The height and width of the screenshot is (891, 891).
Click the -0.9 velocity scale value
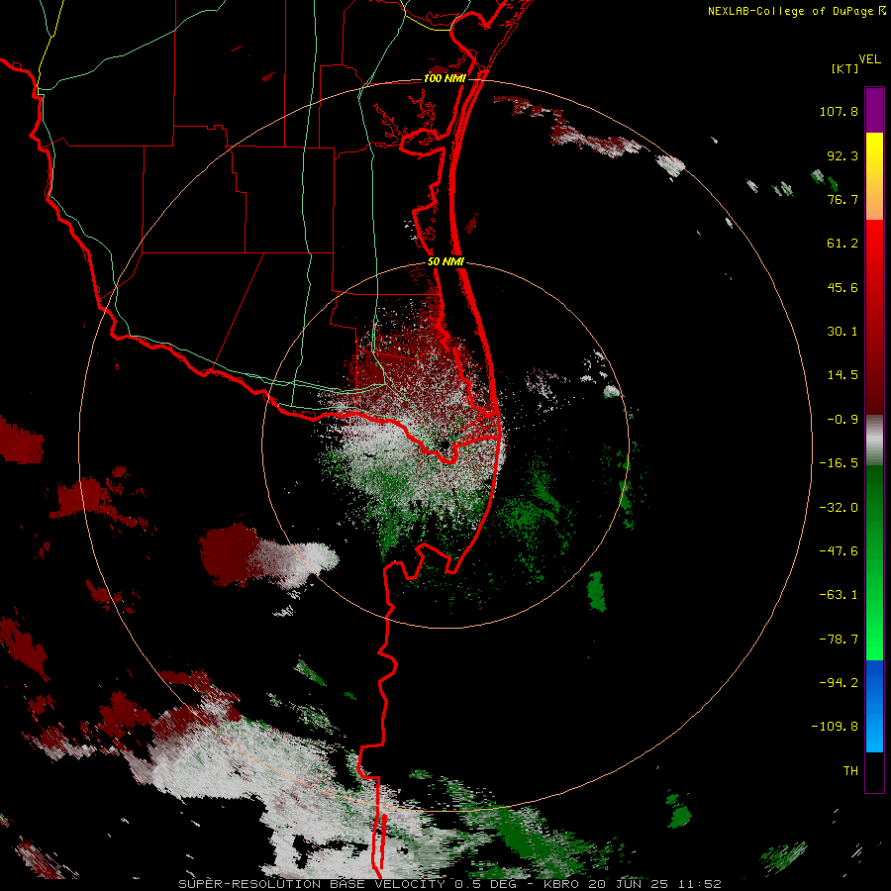842,420
